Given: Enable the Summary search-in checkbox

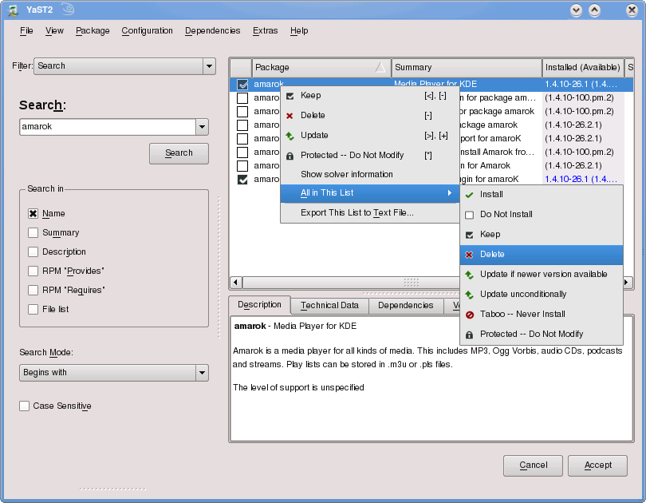Looking at the screenshot, I should point(33,232).
